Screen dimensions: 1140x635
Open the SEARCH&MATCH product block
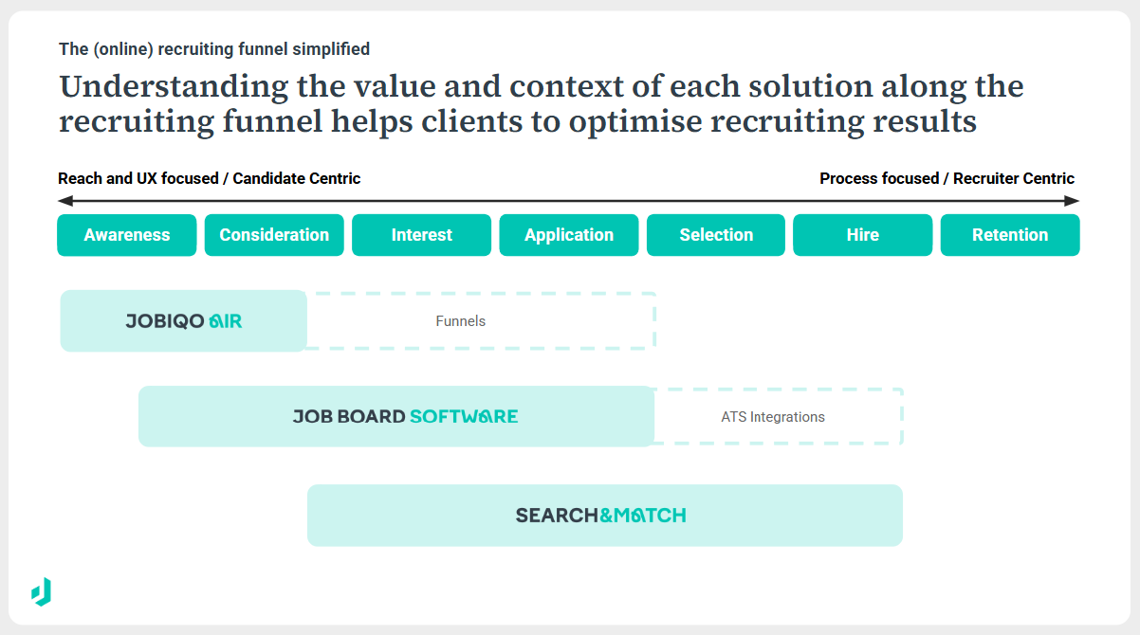pos(604,516)
